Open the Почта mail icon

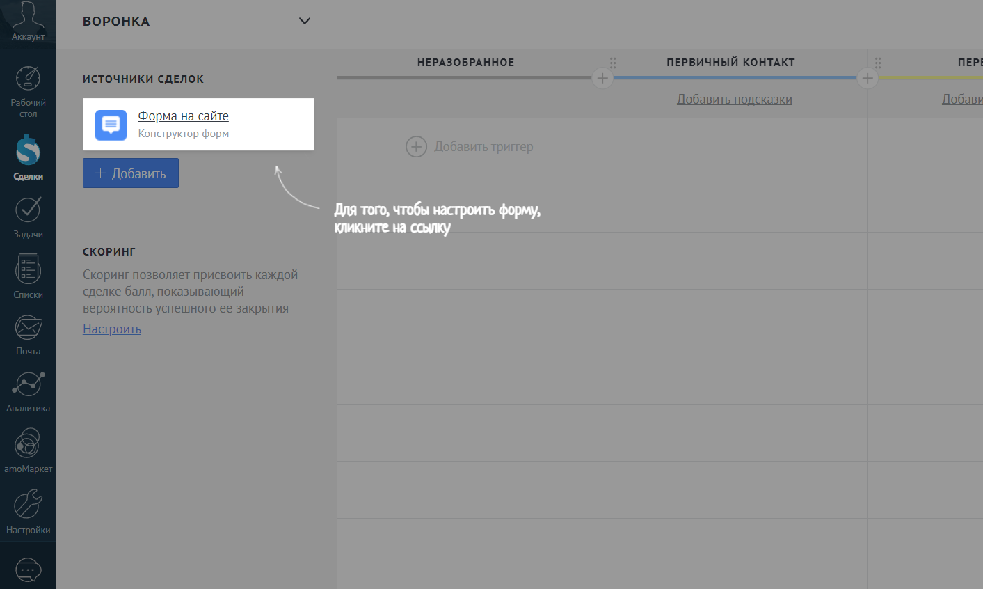click(x=28, y=327)
